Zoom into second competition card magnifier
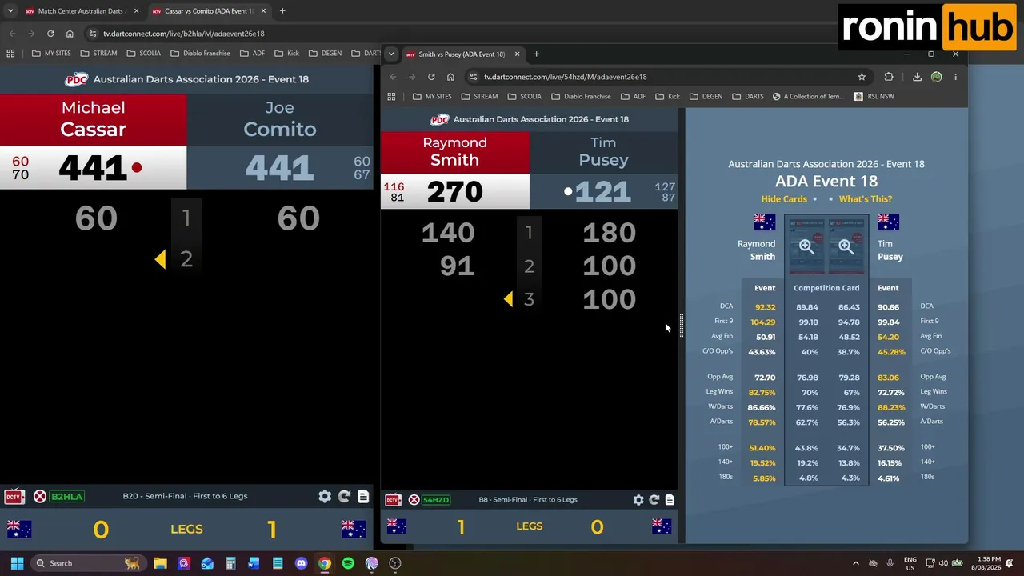Screen dimensions: 1024x576 click(x=846, y=246)
